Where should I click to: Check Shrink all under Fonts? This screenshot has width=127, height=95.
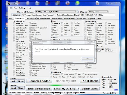52,23
